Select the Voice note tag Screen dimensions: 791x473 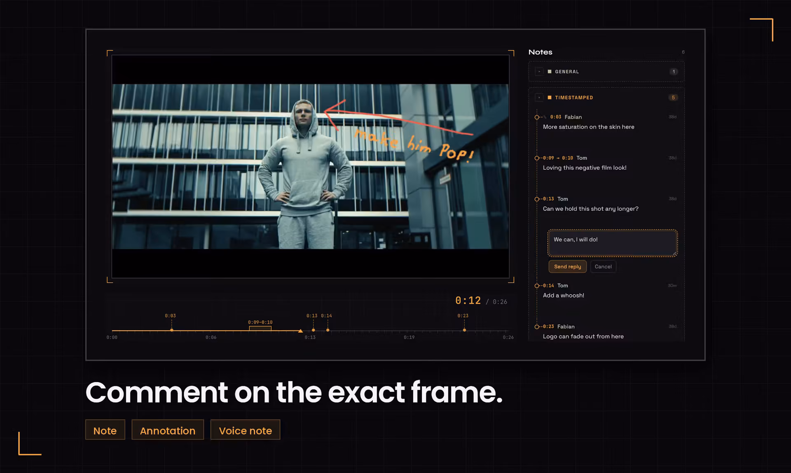[245, 430]
